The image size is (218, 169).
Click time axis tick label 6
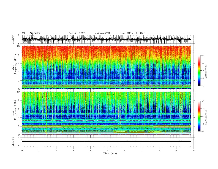tap(125, 150)
